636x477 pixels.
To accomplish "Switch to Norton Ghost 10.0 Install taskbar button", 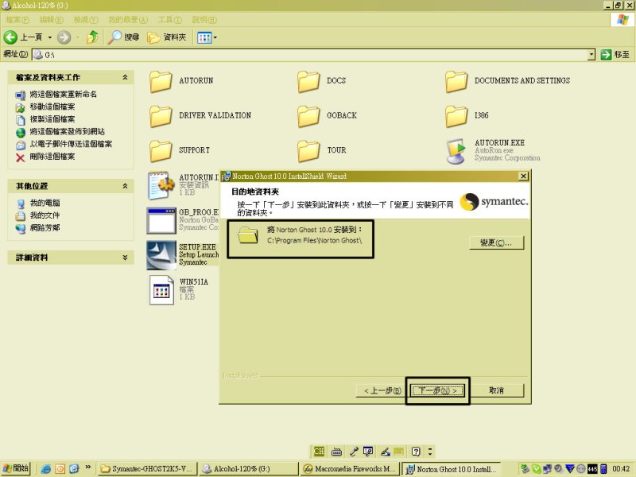I will (x=451, y=469).
